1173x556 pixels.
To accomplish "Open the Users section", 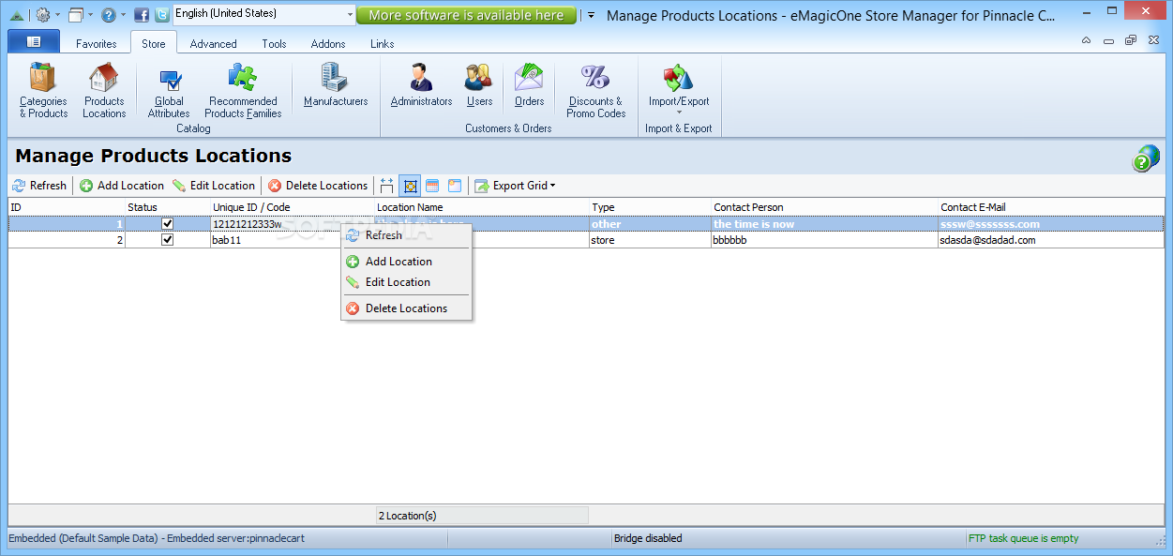I will (479, 85).
